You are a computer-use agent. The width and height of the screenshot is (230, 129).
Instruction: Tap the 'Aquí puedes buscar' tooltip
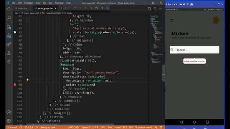click(194, 61)
